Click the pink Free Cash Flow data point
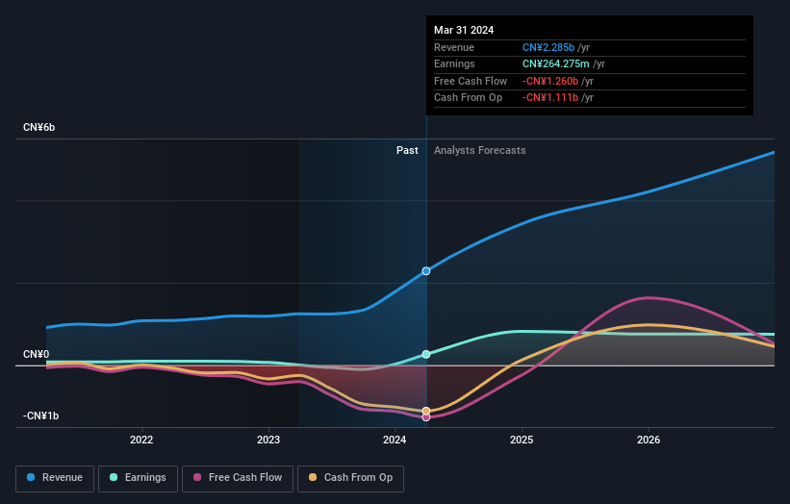Image resolution: width=790 pixels, height=504 pixels. 426,417
